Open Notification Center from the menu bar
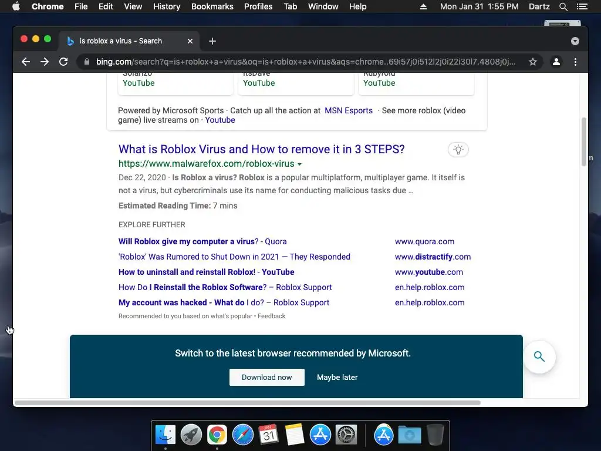This screenshot has height=451, width=601. (582, 6)
